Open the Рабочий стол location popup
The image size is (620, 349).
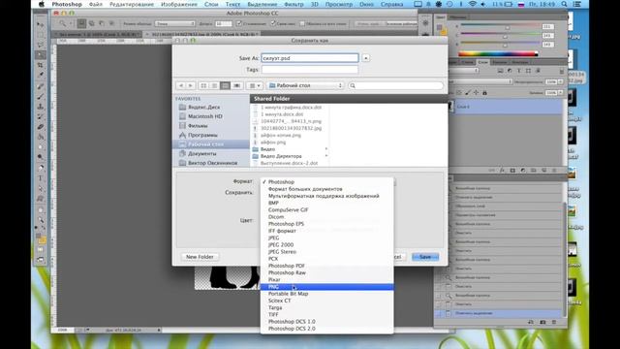pyautogui.click(x=305, y=85)
